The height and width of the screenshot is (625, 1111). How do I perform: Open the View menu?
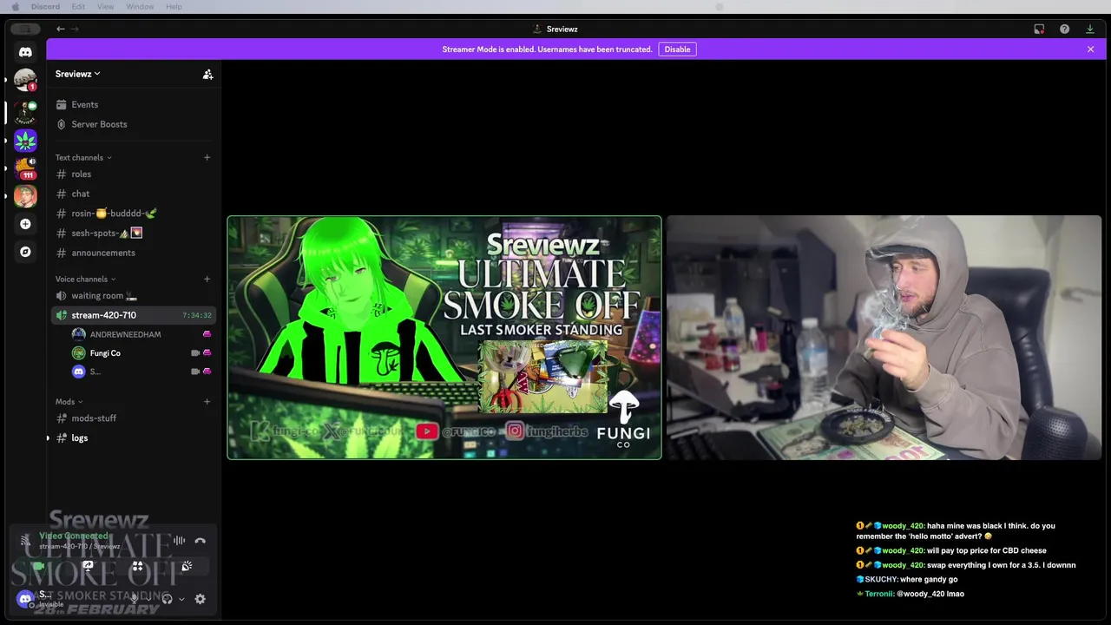[x=105, y=7]
